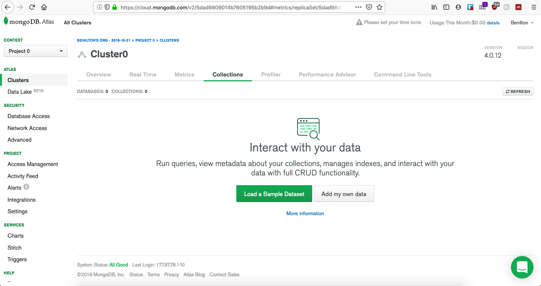The width and height of the screenshot is (541, 286).
Task: Open the uBlock Origin shield showing 54
Action: (x=495, y=6)
